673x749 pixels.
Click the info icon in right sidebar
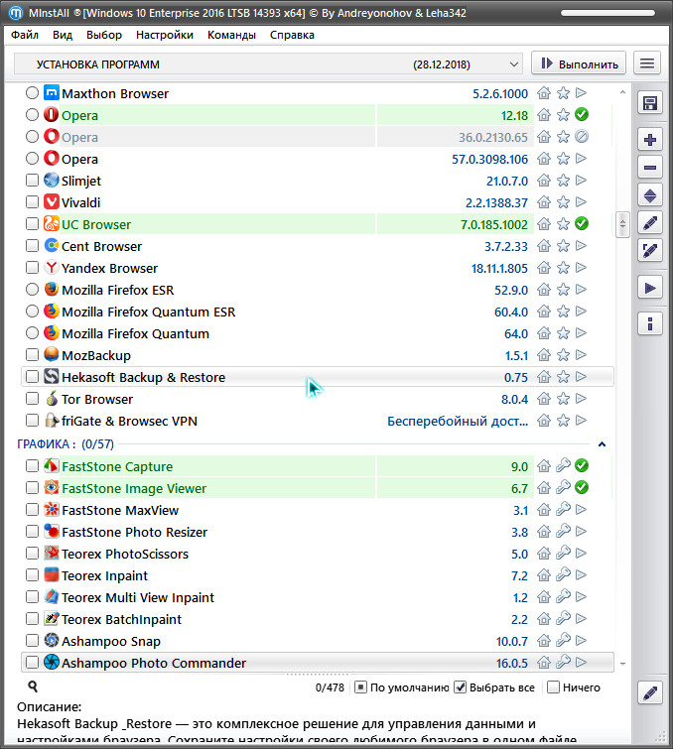[x=650, y=323]
